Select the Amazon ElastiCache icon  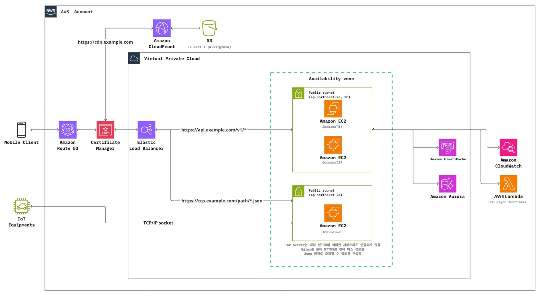pos(448,147)
